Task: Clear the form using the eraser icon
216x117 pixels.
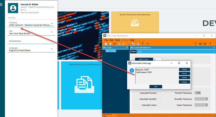Action: tap(124, 44)
